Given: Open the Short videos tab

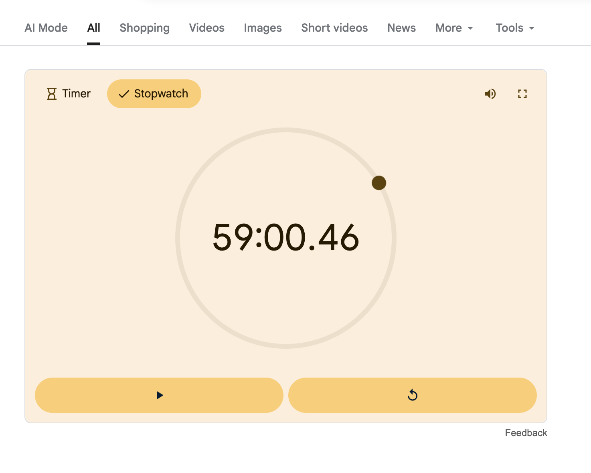Looking at the screenshot, I should [x=334, y=28].
